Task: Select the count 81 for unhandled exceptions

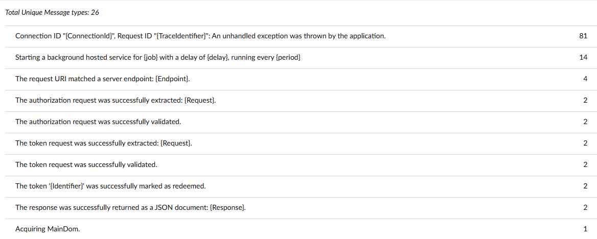Action: 583,36
